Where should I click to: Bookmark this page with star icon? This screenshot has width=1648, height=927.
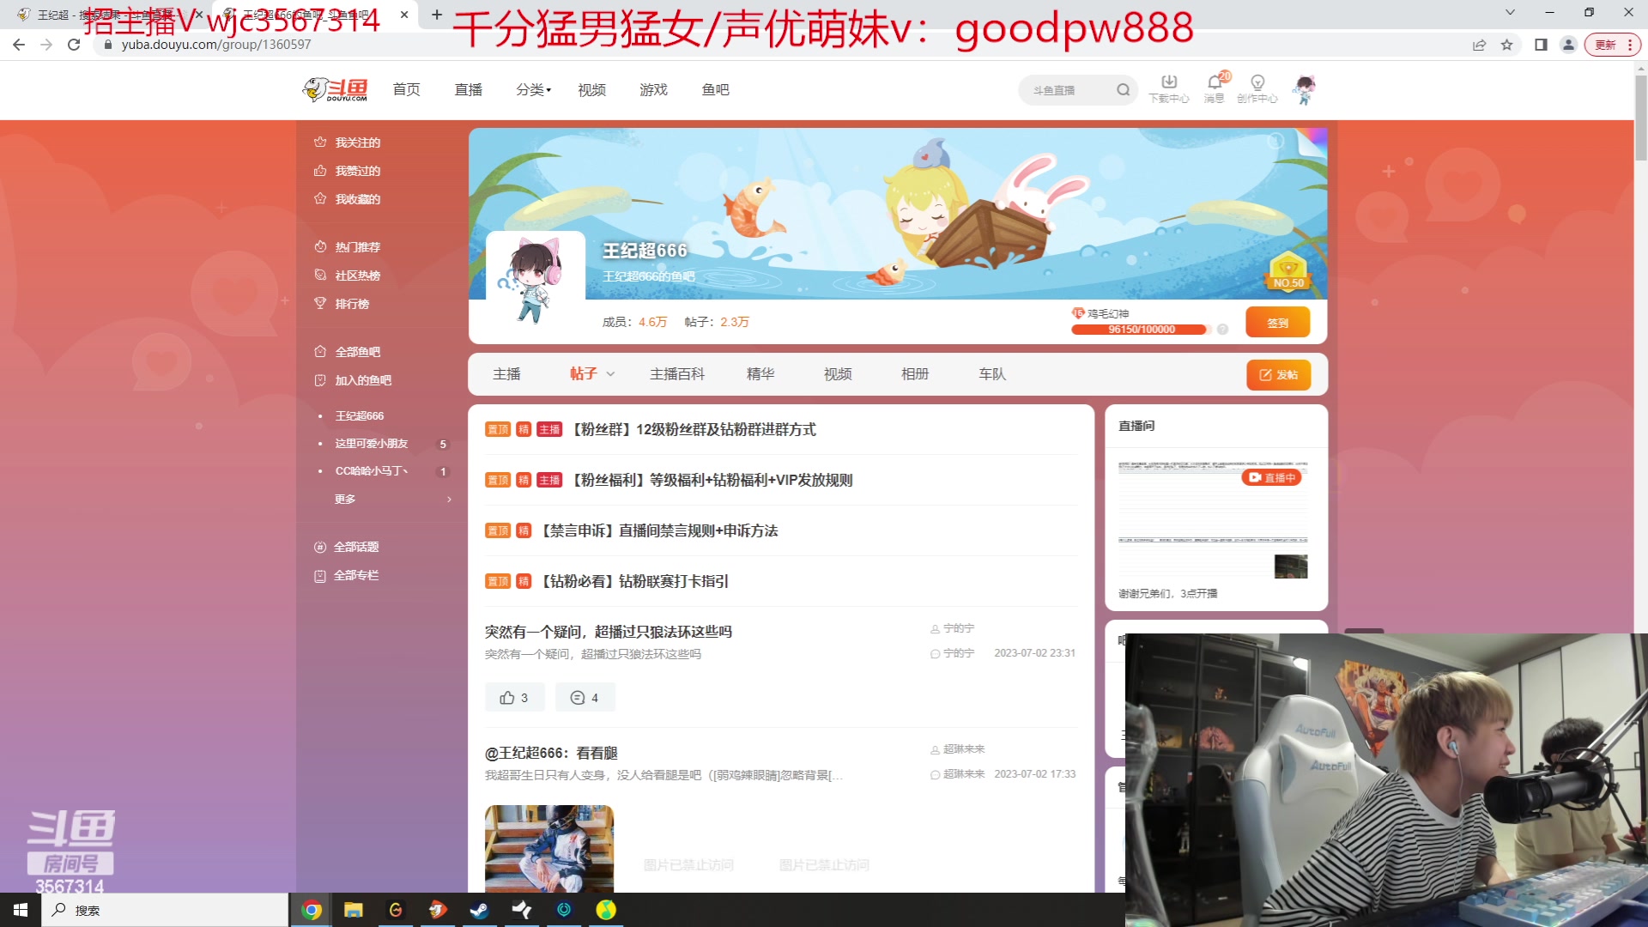click(x=1506, y=45)
